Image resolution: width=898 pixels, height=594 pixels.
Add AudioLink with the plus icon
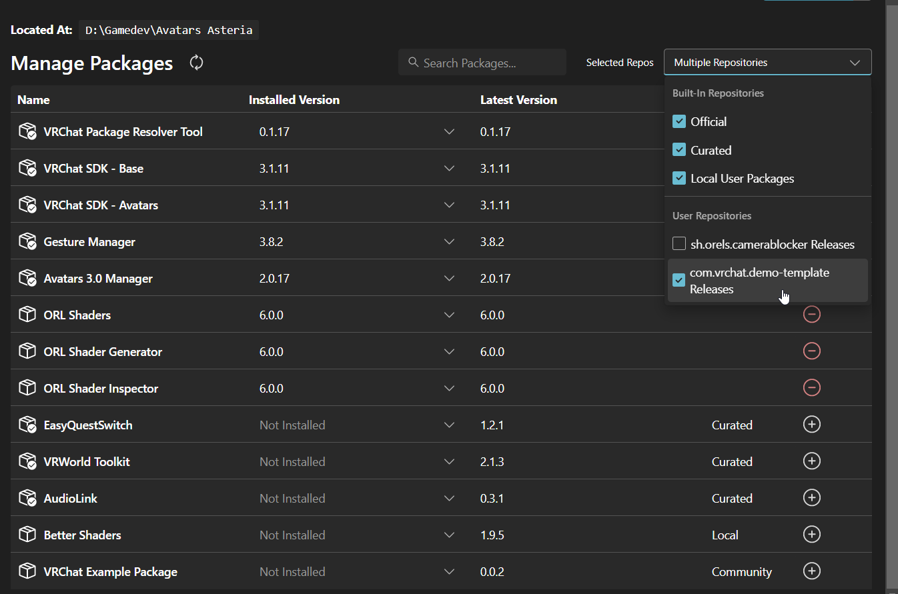(x=812, y=497)
